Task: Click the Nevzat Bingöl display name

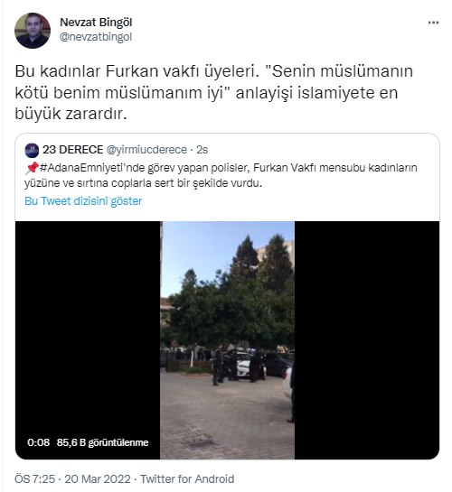Action: point(96,23)
